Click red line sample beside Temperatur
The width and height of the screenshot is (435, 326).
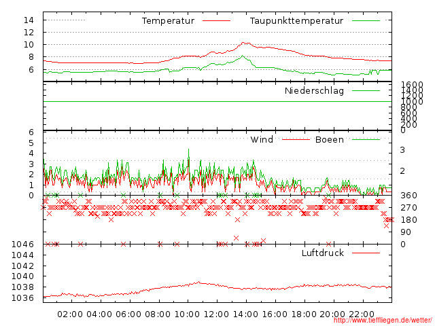(x=217, y=21)
